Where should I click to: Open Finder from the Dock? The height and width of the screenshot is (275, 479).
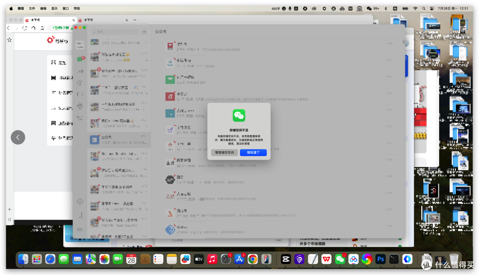(x=23, y=259)
